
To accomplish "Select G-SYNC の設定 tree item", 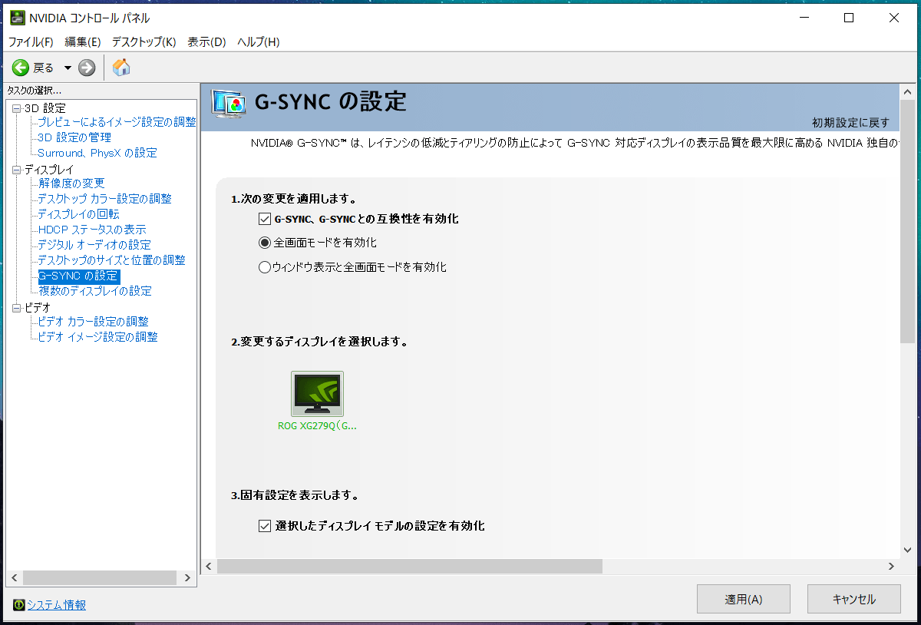I will (x=79, y=276).
